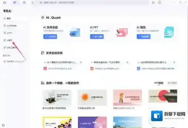Screen dimensions: 188x128
Task: Click the first summary example question text
Action: click(x=62, y=62)
